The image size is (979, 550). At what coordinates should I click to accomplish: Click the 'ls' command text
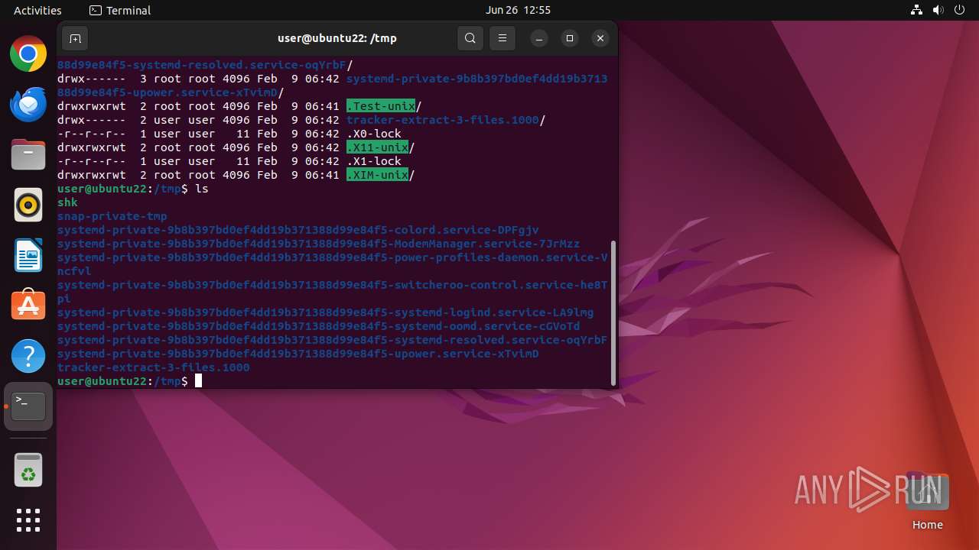coord(202,189)
